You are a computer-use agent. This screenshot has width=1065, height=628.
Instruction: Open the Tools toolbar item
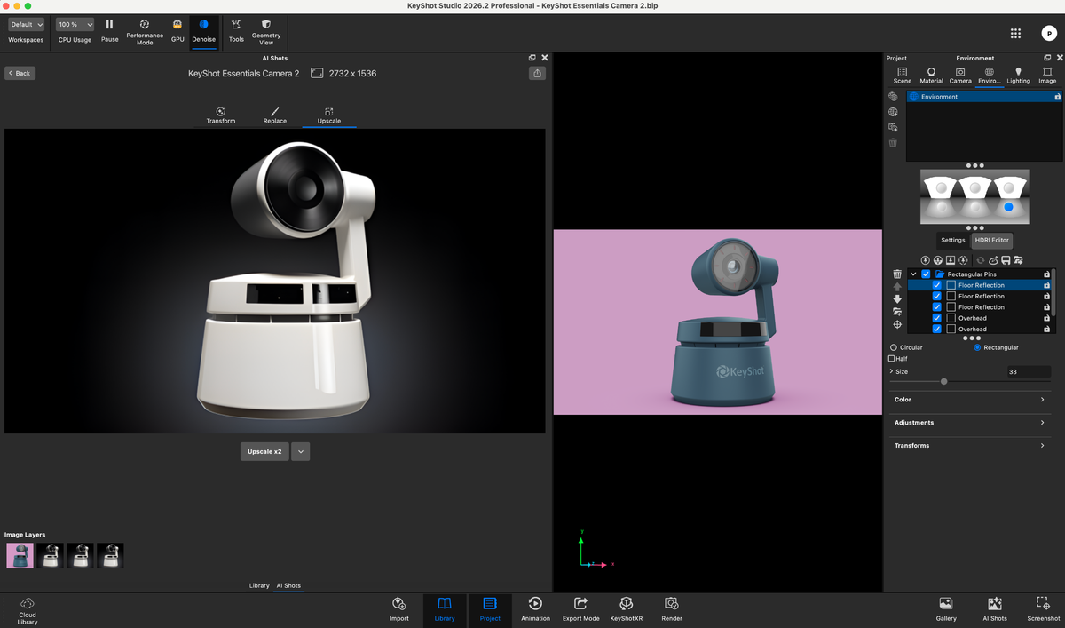pos(236,29)
